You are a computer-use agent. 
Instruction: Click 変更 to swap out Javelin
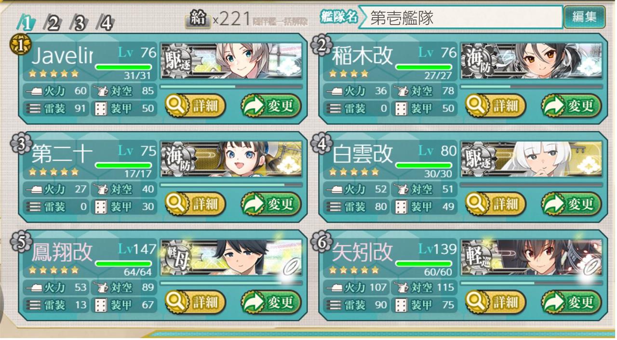271,106
